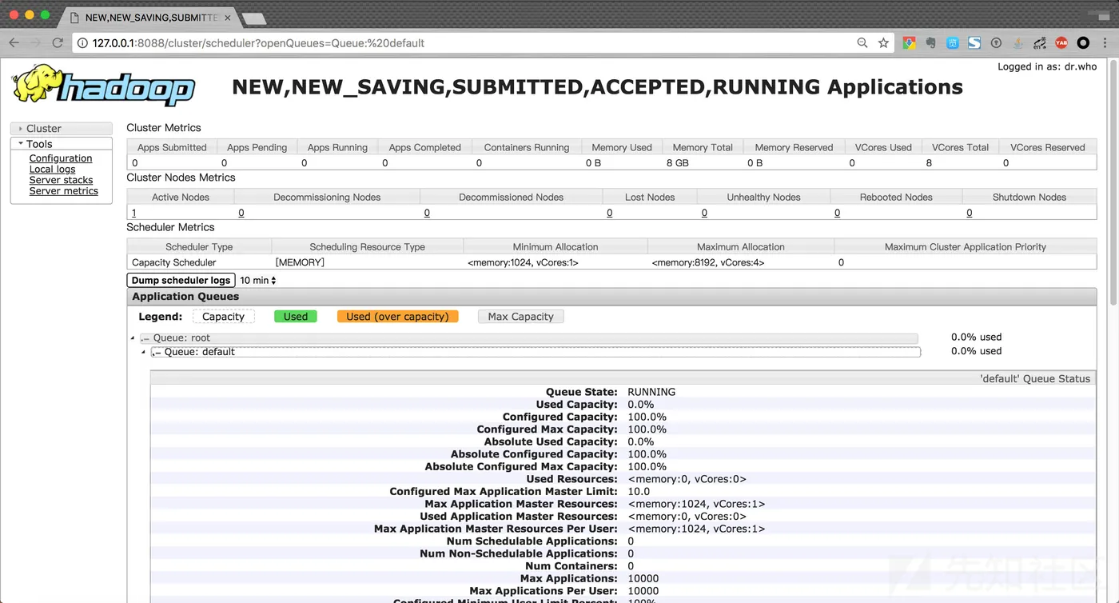
Task: Click the Java cup extension icon
Action: coord(1018,43)
